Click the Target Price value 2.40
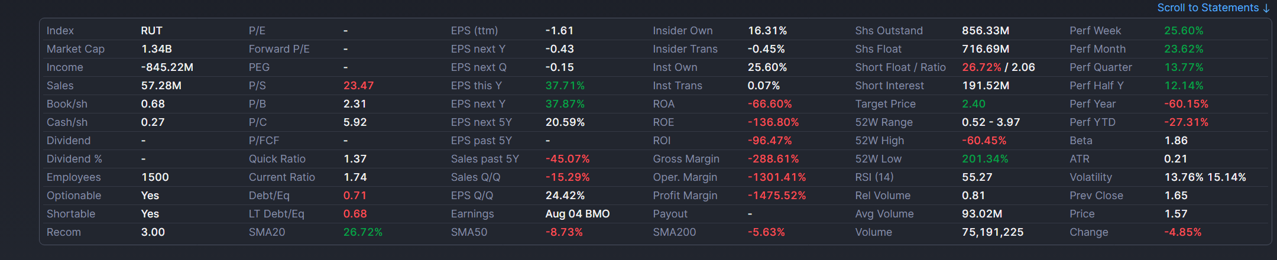 (974, 104)
